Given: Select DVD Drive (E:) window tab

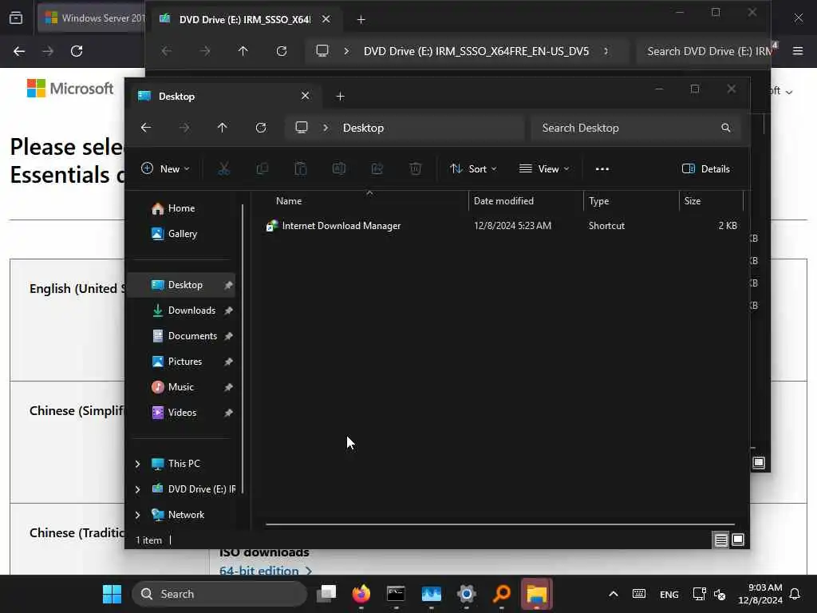Looking at the screenshot, I should tap(245, 19).
